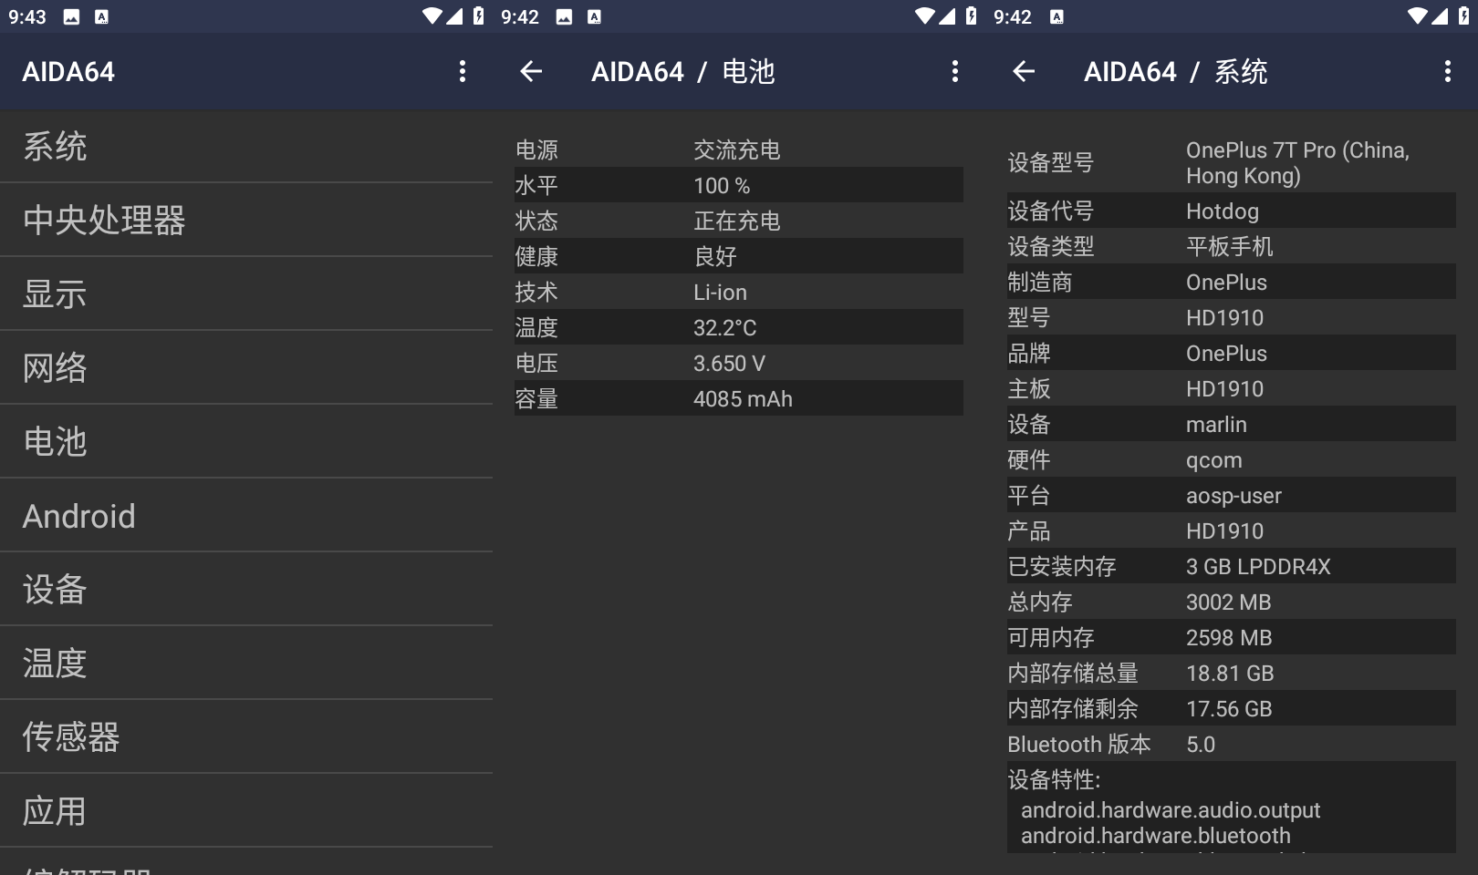Open the 设备 menu entry
Viewport: 1478px width, 875px height.
pyautogui.click(x=246, y=589)
